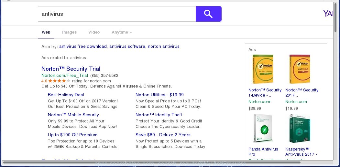Click 'Ads related to: antivirus' label

click(x=64, y=57)
